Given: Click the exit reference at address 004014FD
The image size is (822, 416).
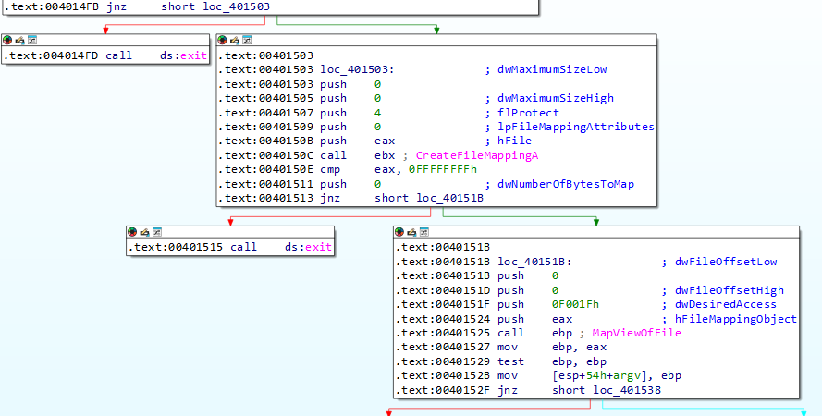Looking at the screenshot, I should (x=193, y=55).
